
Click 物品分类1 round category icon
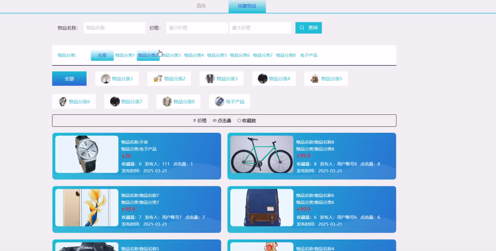tap(106, 79)
